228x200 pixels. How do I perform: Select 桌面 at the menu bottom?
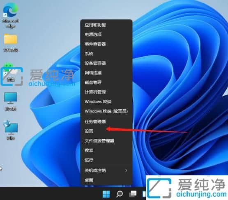[106, 180]
